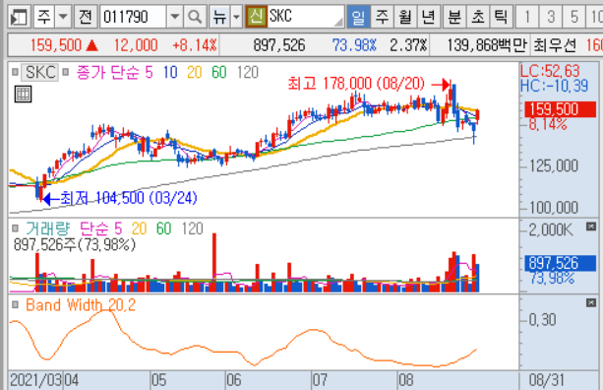603x390 pixels.
Task: Click the 897,526주(73.98%) volume text
Action: coord(75,245)
